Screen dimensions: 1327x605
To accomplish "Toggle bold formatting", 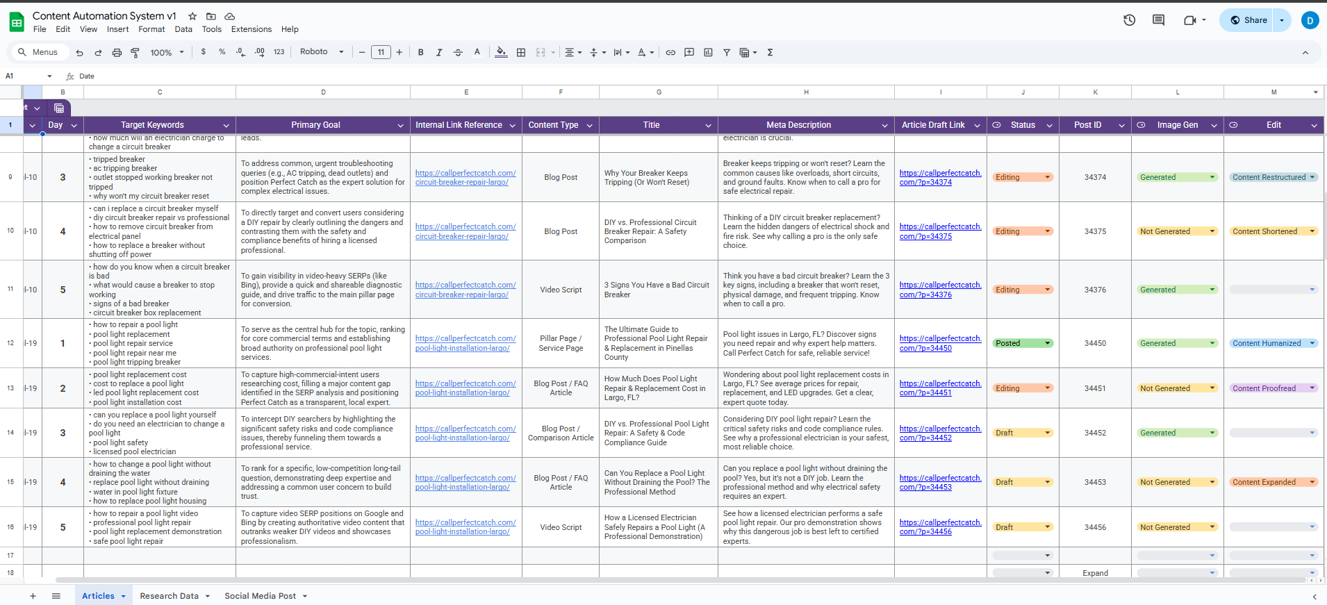I will click(420, 52).
